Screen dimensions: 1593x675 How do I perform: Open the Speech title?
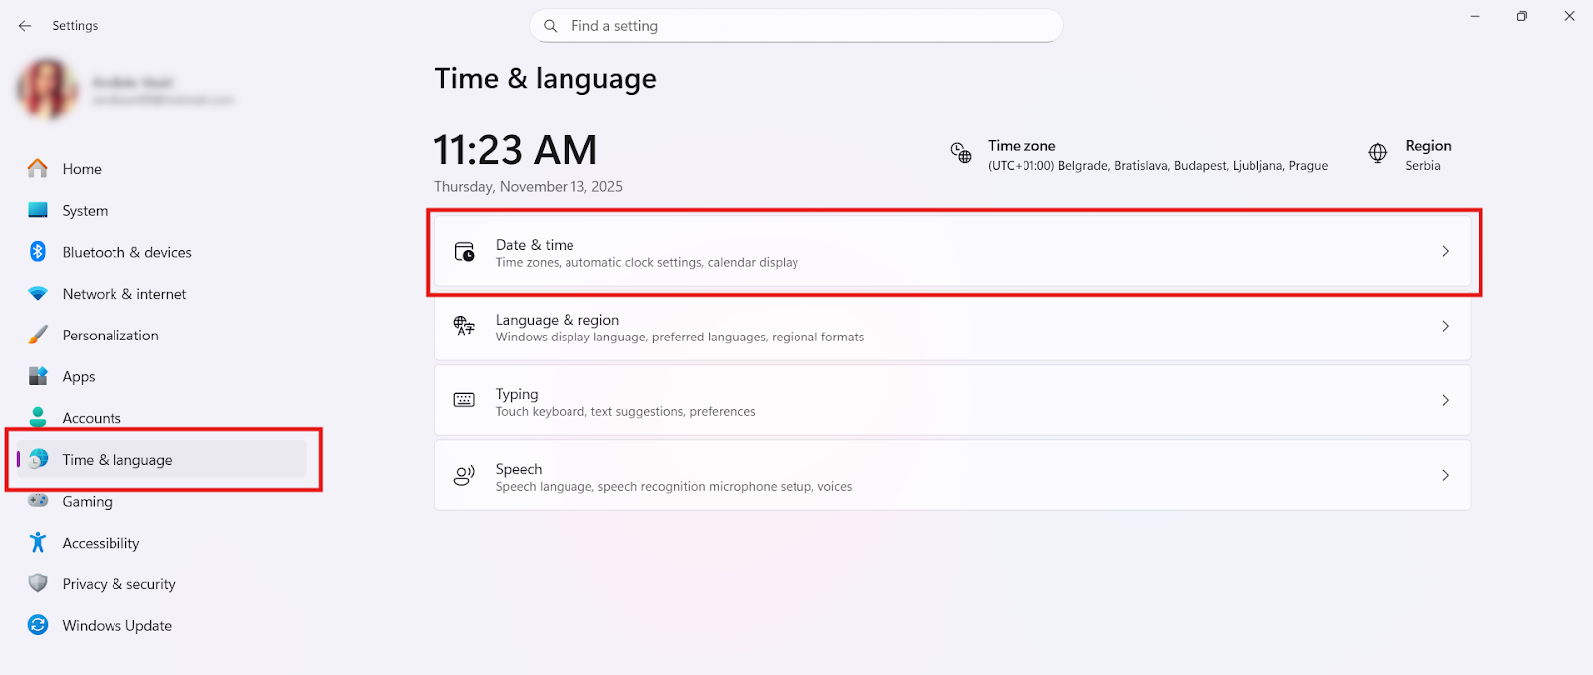point(519,469)
